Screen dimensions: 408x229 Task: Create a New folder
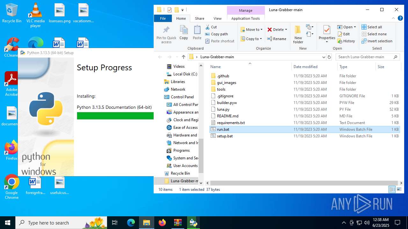[x=298, y=34]
